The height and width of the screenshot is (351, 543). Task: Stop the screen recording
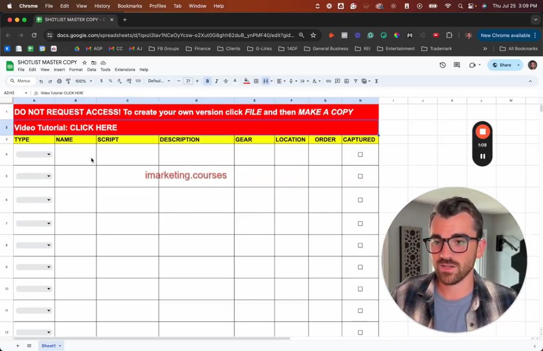483,132
